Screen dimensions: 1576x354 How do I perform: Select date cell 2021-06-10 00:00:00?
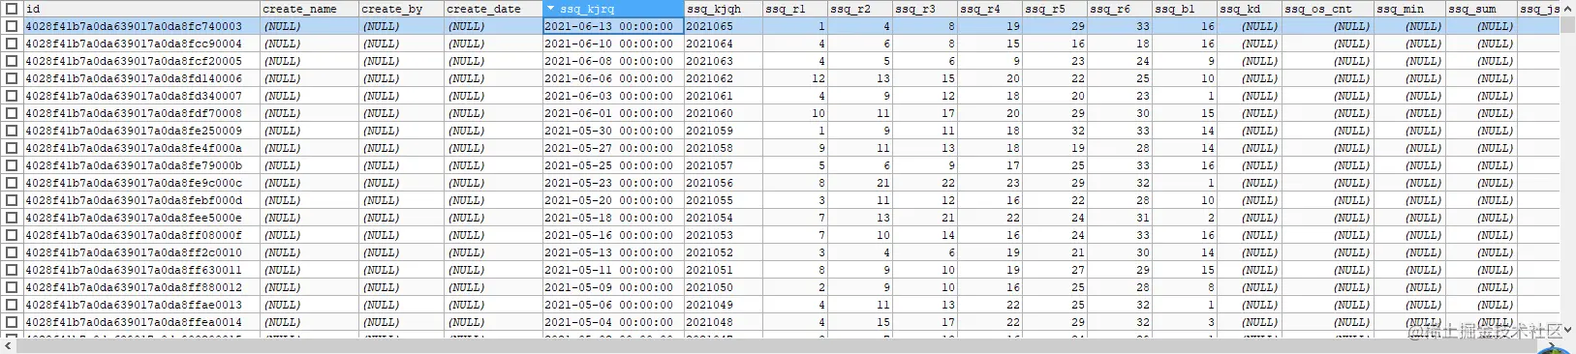point(613,44)
